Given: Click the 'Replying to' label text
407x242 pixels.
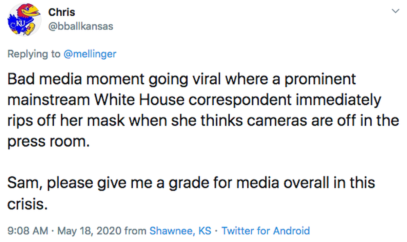Looking at the screenshot, I should 34,54.
